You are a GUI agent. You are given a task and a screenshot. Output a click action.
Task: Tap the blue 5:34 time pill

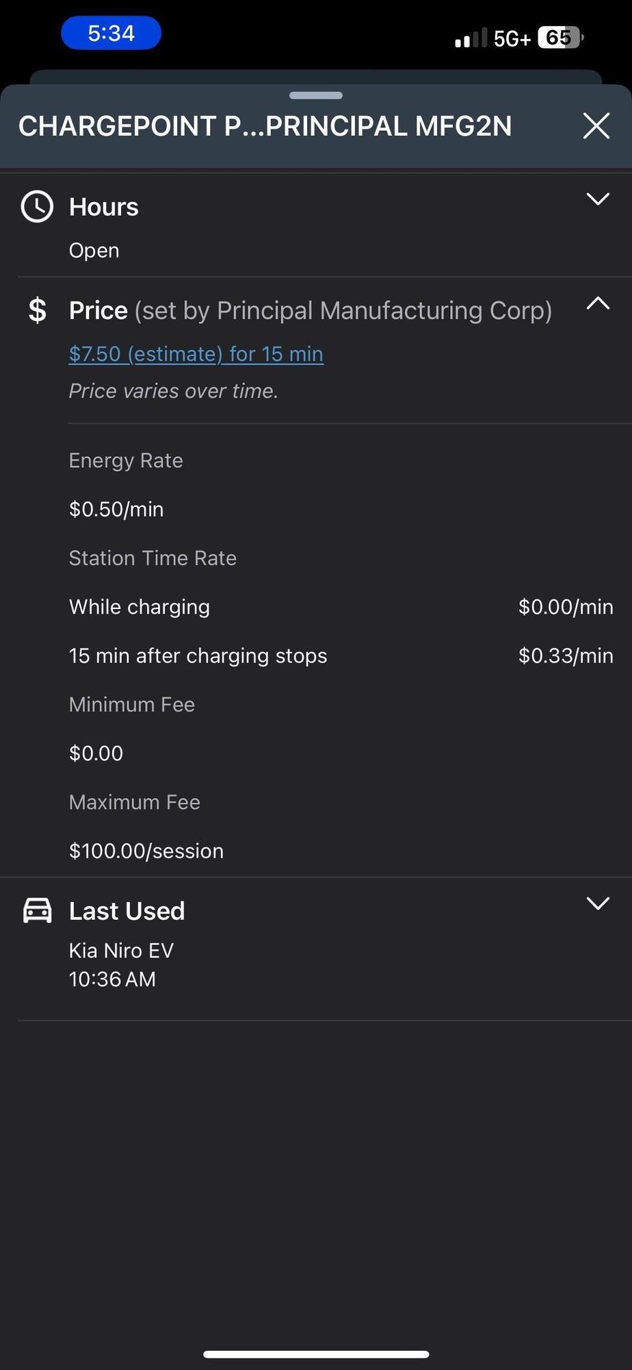[111, 34]
